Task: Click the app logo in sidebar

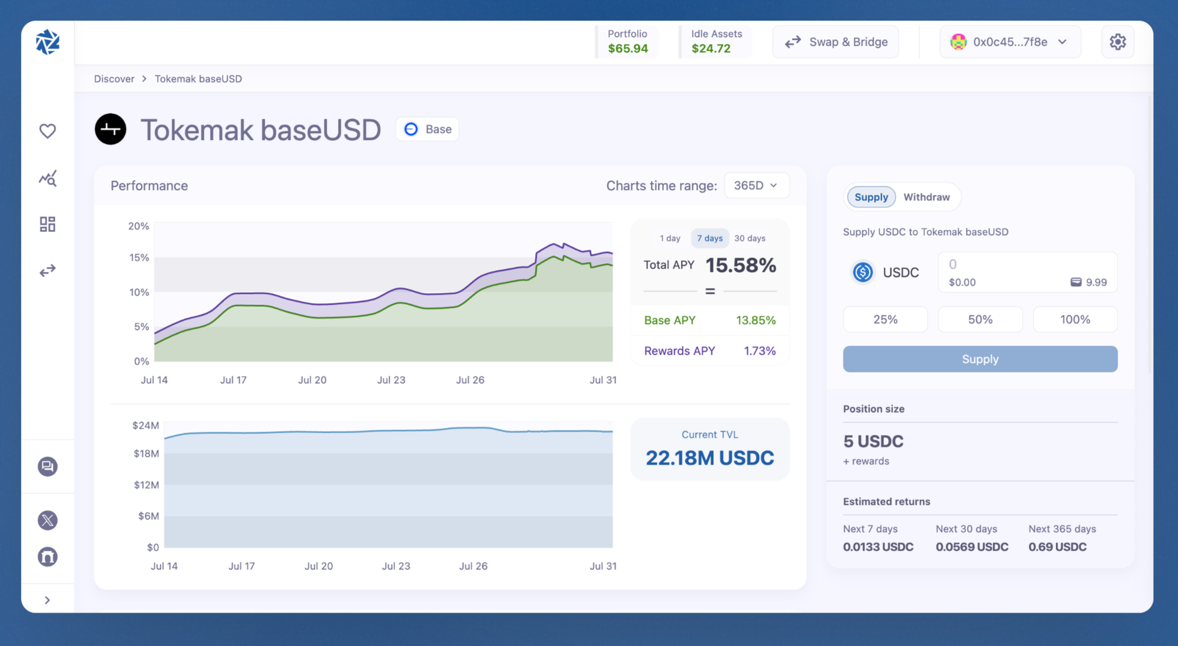Action: [47, 42]
